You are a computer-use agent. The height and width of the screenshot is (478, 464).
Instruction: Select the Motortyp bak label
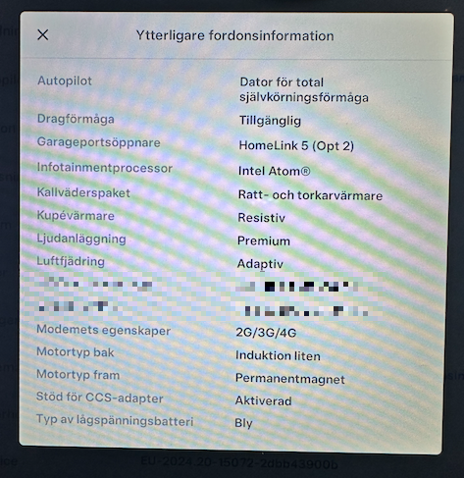[76, 352]
